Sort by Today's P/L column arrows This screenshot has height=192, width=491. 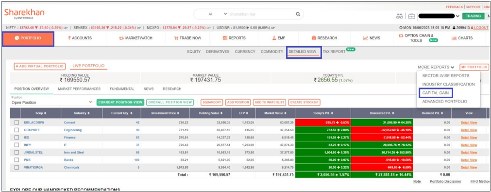coord(332,113)
